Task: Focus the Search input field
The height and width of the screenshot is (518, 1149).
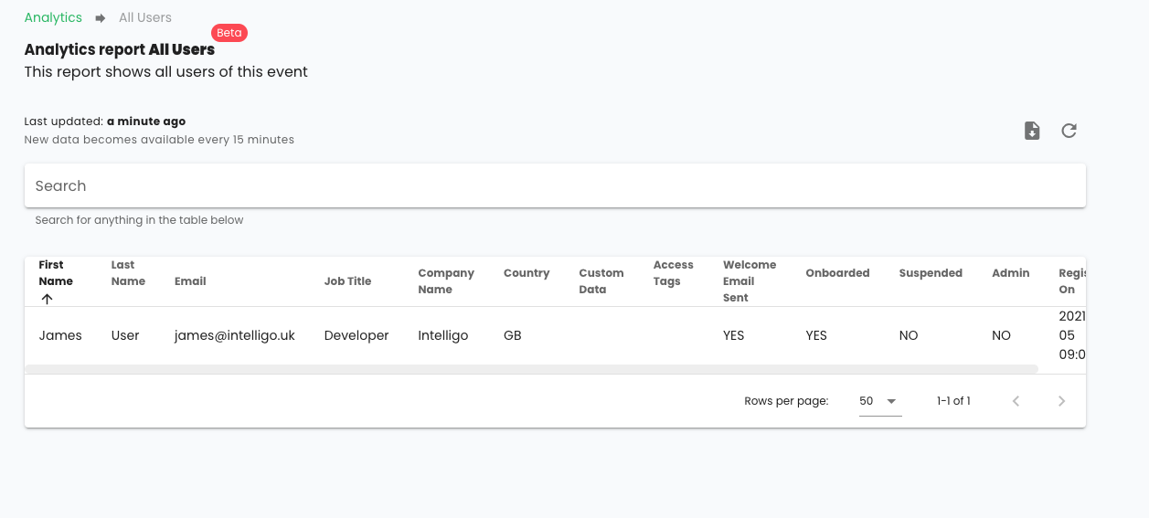Action: 554,185
